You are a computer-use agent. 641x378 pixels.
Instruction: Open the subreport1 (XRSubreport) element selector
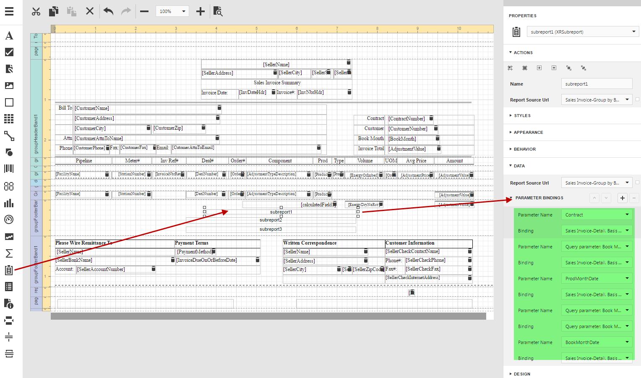point(583,32)
